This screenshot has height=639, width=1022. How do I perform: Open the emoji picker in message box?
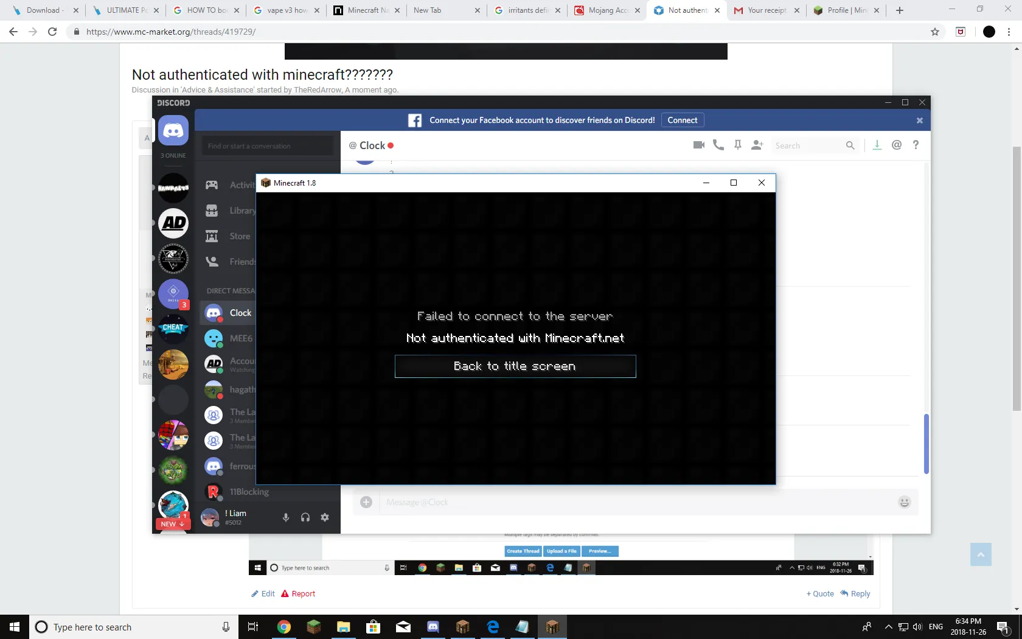905,502
